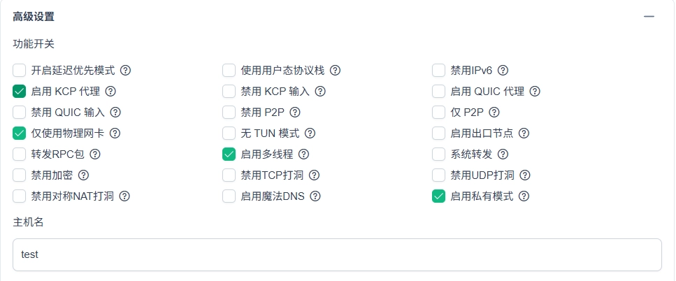Show help for 仅使用物理网卡

pyautogui.click(x=115, y=133)
